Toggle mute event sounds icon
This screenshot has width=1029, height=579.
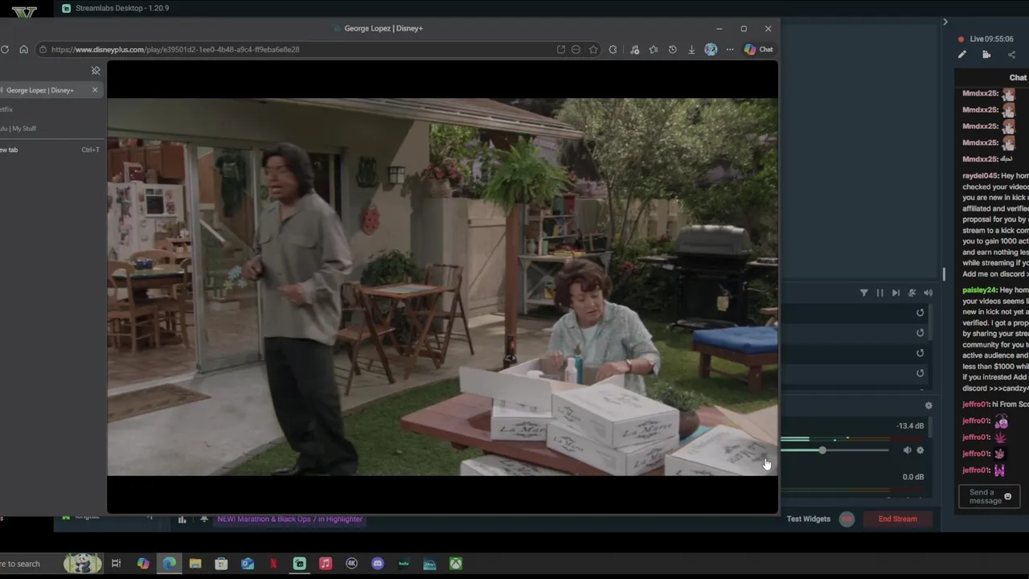click(912, 293)
